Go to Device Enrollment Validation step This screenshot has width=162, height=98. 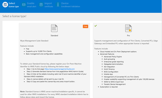[71, 5]
